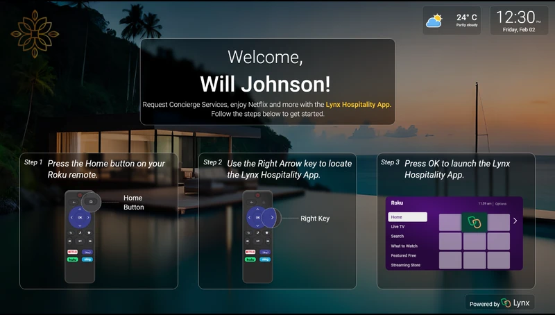Click OK on the Step 1 remote
The height and width of the screenshot is (315, 555).
pos(80,218)
